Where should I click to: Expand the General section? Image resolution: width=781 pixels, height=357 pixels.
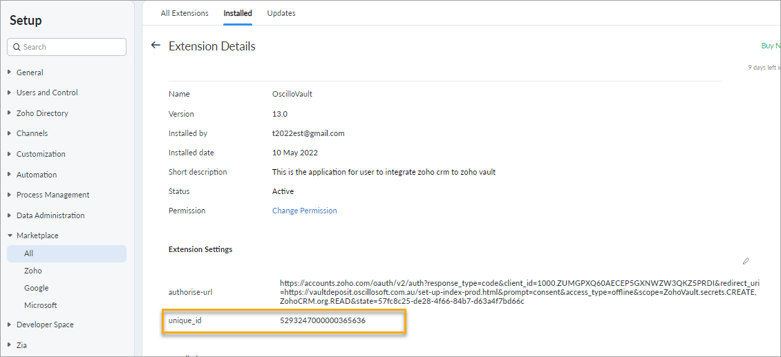[x=10, y=73]
